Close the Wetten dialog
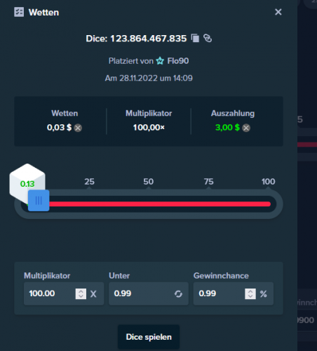This screenshot has height=351, width=317. coord(278,12)
